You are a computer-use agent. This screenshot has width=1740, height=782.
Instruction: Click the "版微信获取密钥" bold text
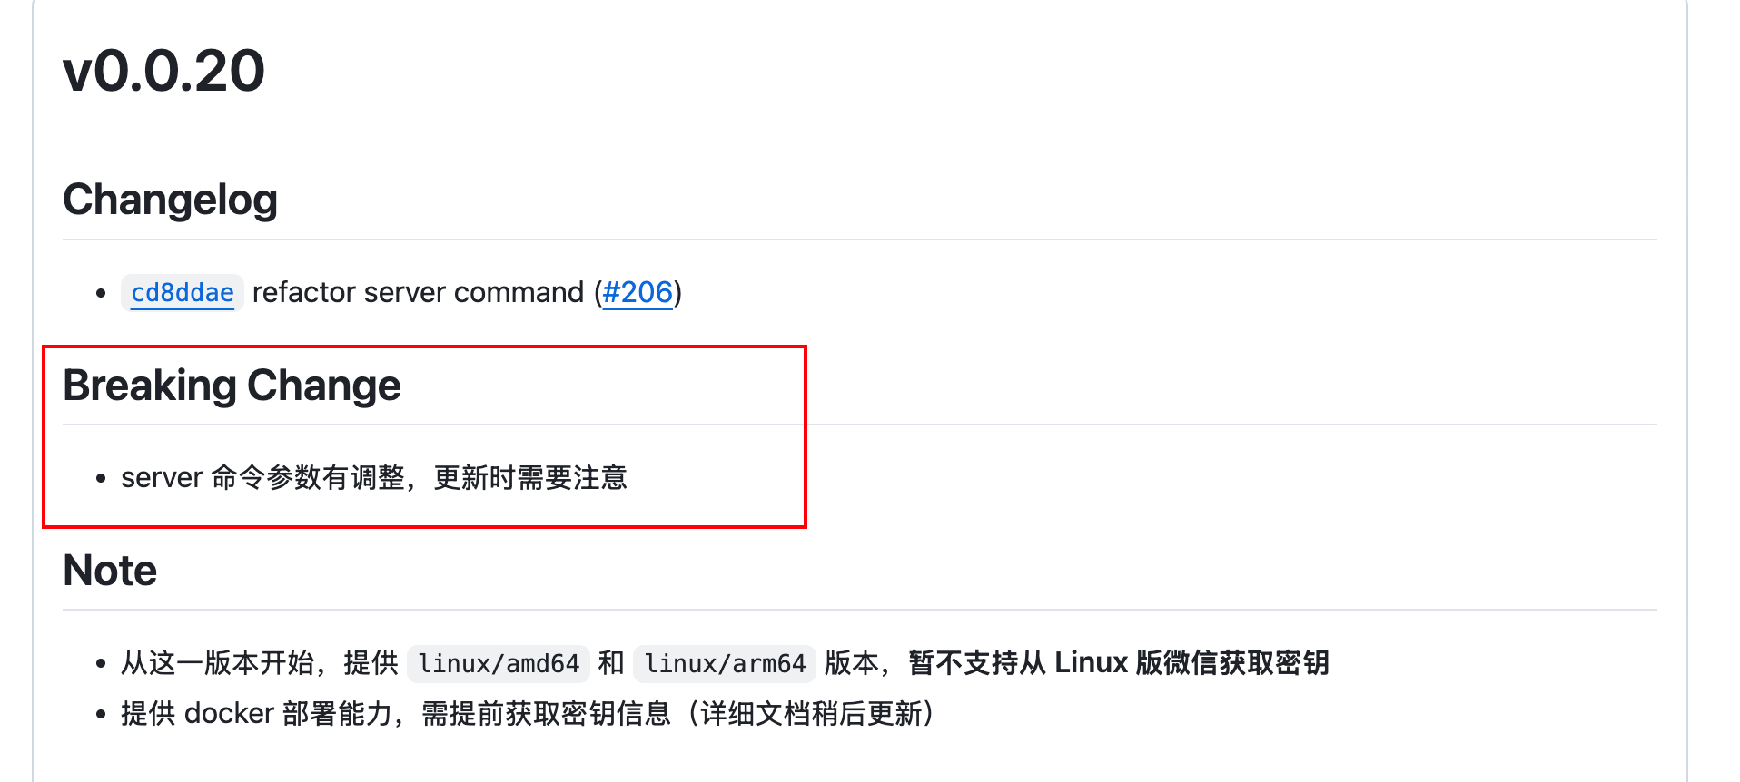click(x=1232, y=663)
